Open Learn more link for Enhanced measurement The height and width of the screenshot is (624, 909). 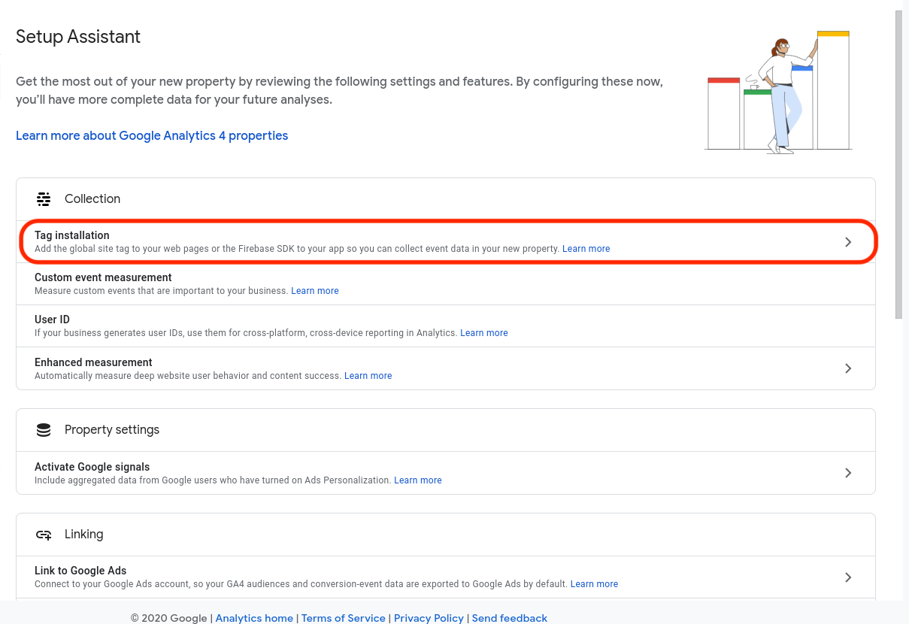368,376
